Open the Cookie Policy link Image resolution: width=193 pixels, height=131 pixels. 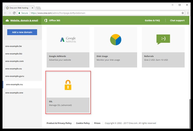coord(83,123)
